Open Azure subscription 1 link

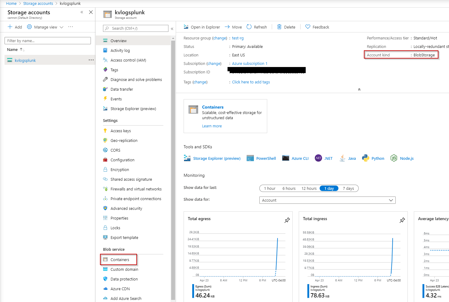[x=250, y=63]
